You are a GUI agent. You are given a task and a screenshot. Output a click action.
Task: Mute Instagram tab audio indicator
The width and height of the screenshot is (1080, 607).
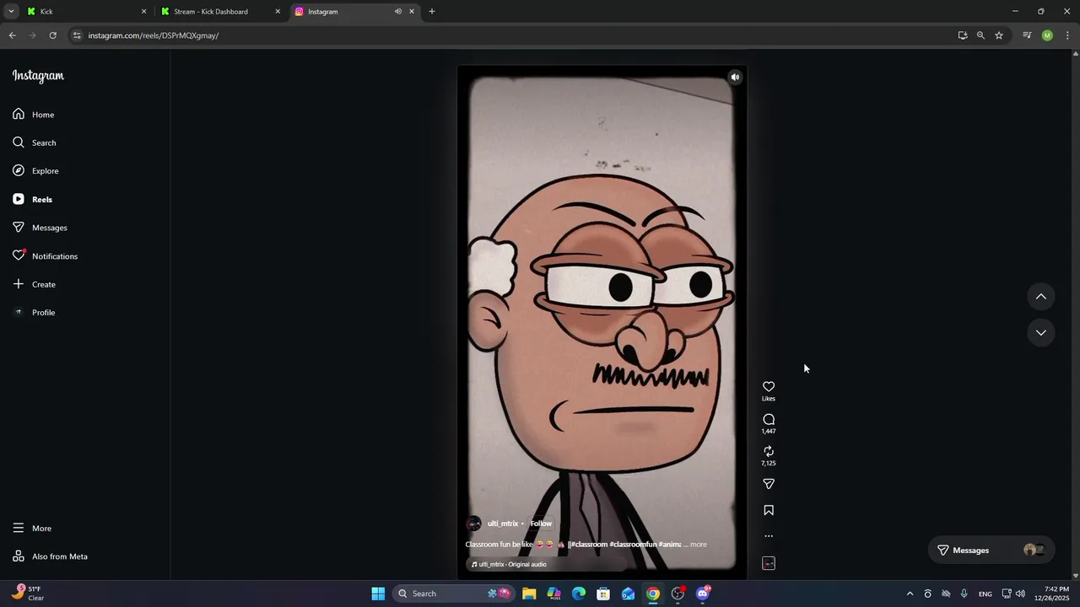click(397, 12)
